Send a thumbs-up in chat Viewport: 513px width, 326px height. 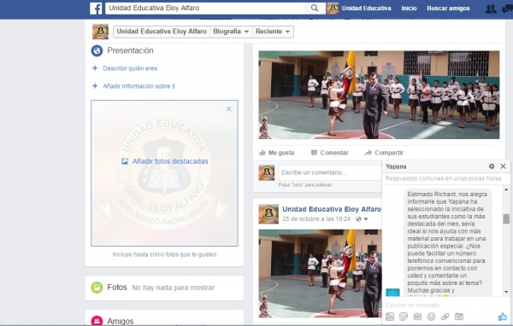(x=502, y=317)
